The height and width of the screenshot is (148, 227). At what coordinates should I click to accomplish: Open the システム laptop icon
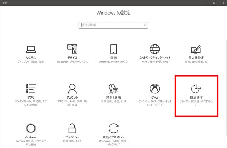pos(31,49)
